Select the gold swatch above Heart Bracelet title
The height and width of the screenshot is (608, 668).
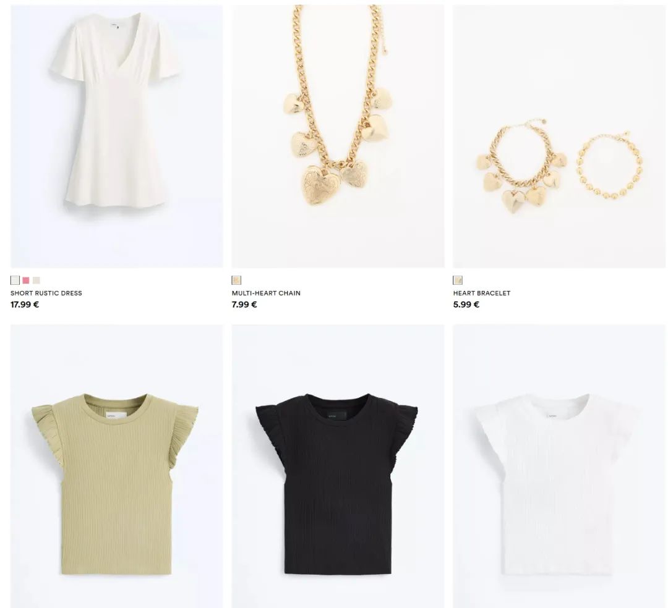tap(458, 280)
